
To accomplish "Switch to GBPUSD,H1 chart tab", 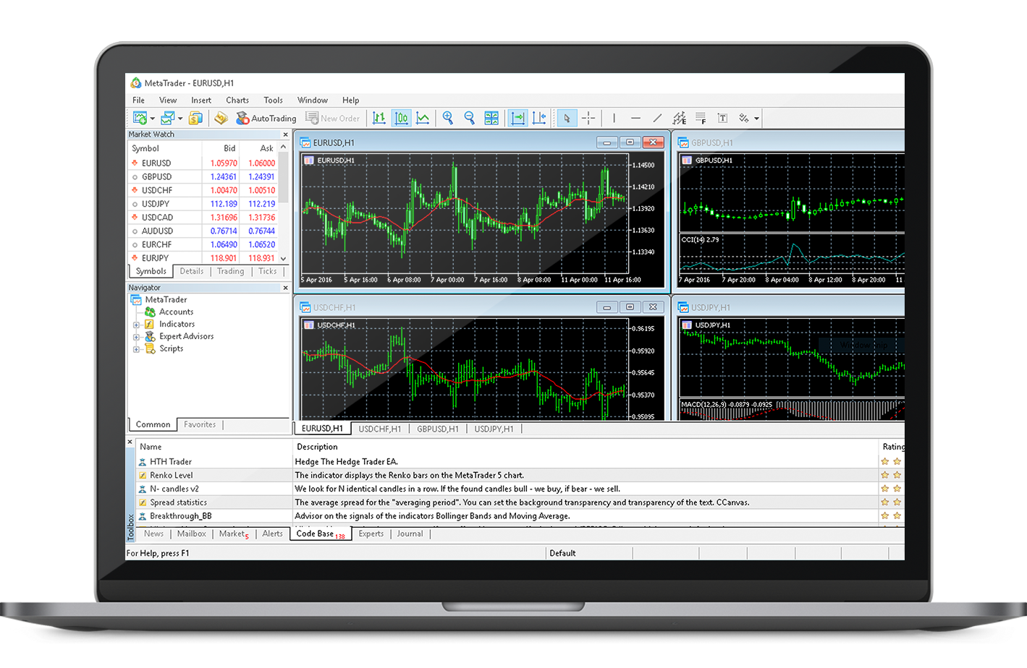I will click(438, 429).
